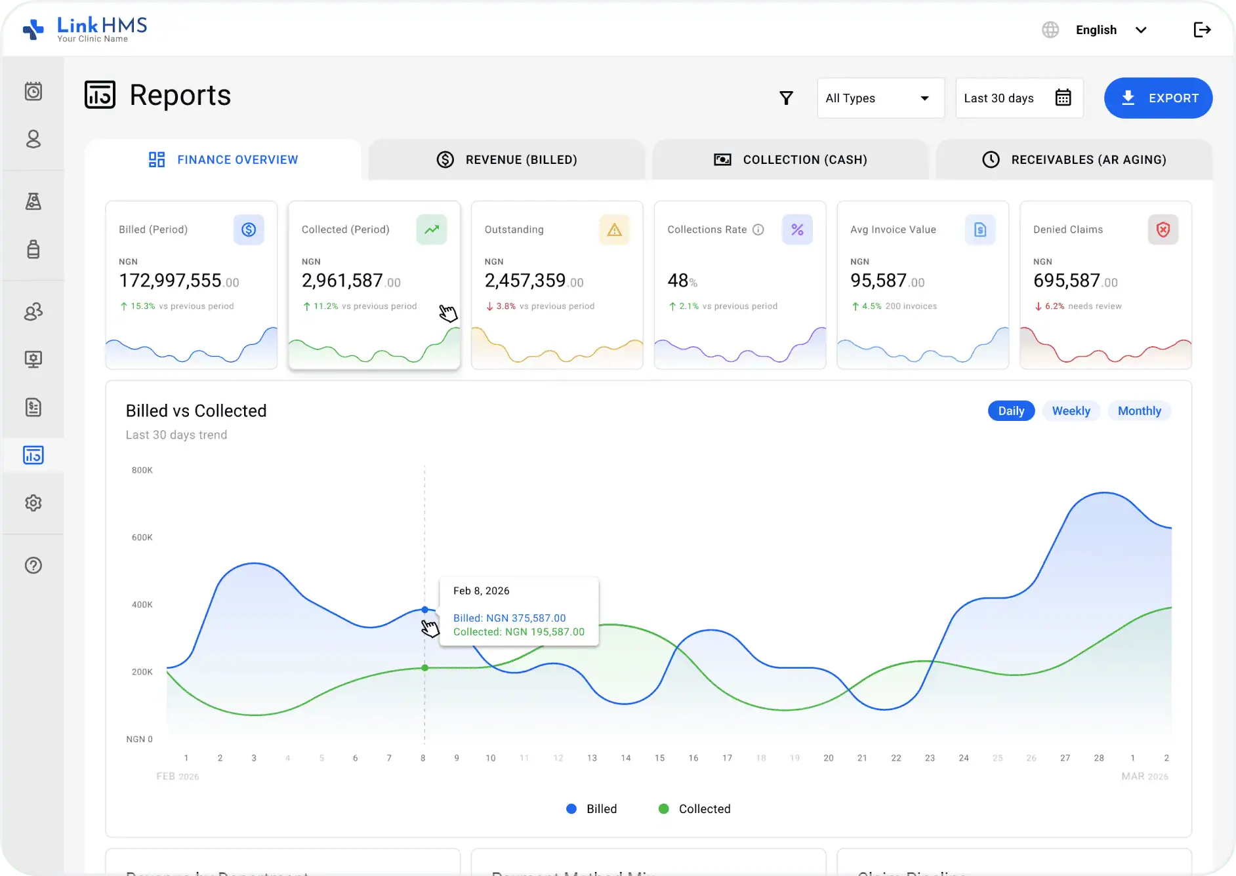Expand the All Types dropdown

[x=880, y=98]
